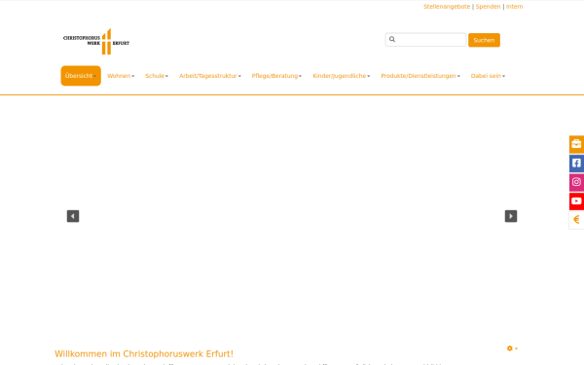Expand the Pflege/Beratung dropdown menu

point(276,76)
